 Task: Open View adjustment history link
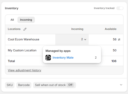point(24,70)
